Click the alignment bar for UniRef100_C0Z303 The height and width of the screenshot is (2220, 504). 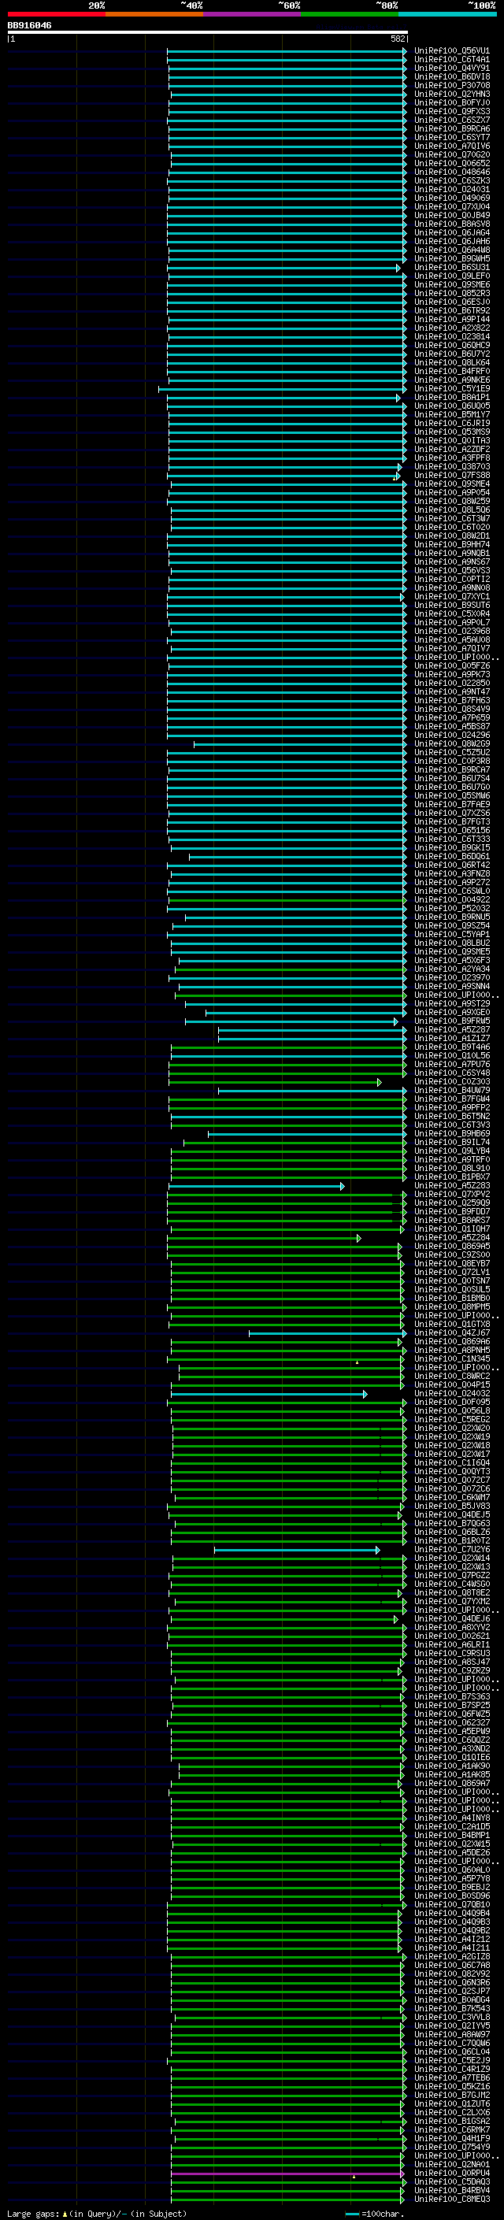pyautogui.click(x=275, y=1081)
